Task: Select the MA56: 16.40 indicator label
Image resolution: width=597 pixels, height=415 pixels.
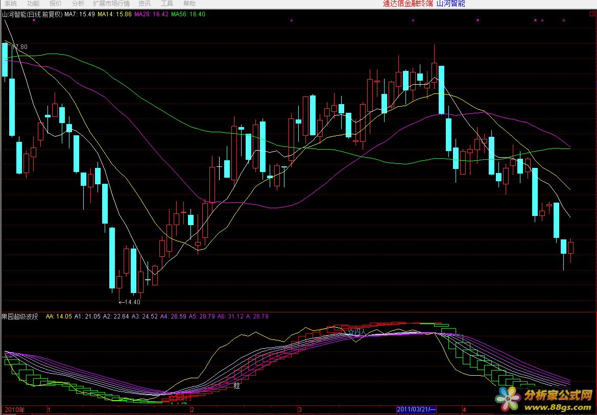Action: (x=188, y=14)
